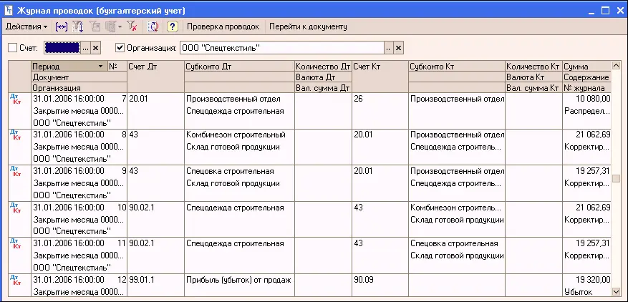Image resolution: width=628 pixels, height=302 pixels.
Task: Click the Период column sort arrow
Action: click(x=100, y=67)
